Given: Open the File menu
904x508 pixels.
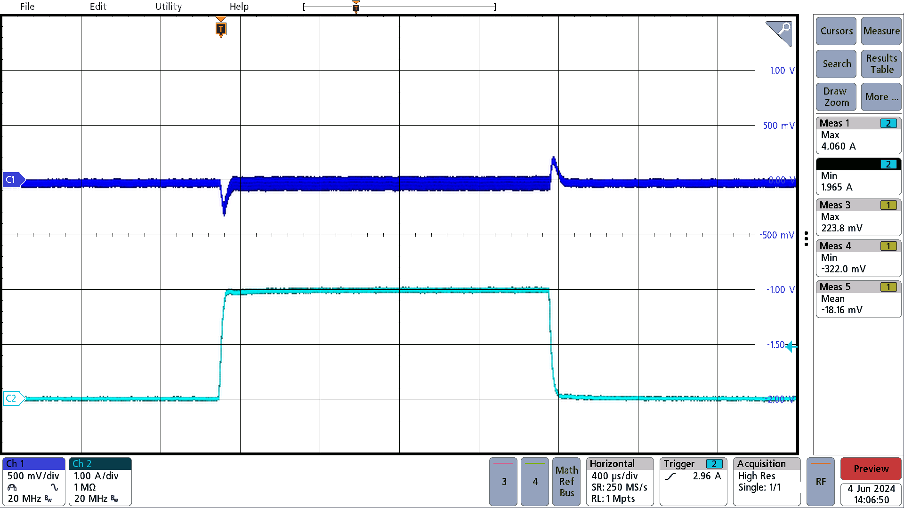Looking at the screenshot, I should coord(27,7).
